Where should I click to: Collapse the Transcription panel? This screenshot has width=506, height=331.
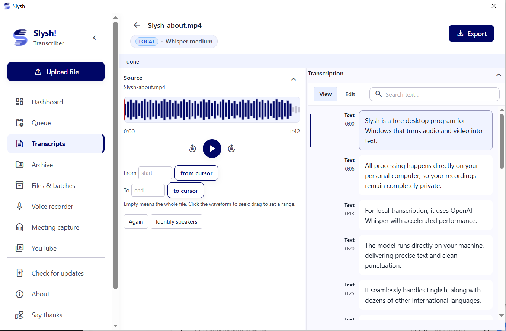pyautogui.click(x=499, y=75)
